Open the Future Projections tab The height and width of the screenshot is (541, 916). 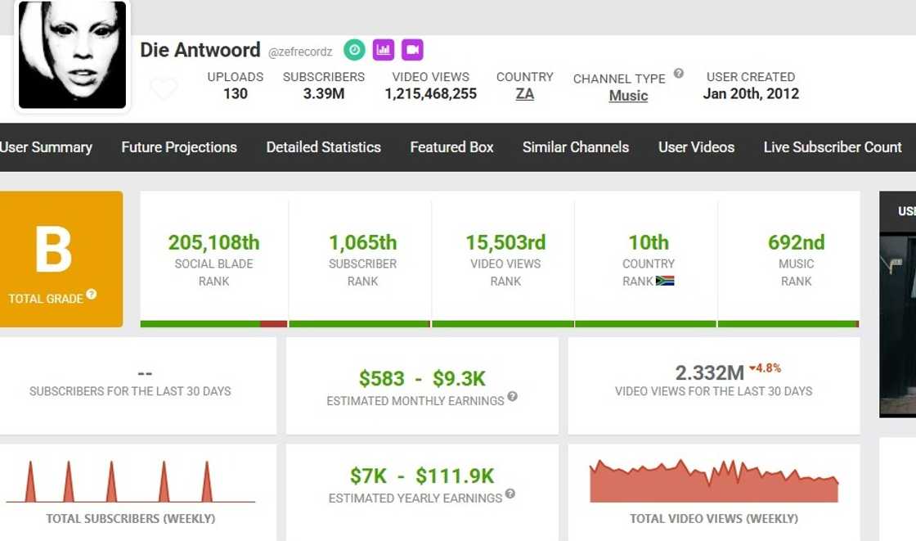point(179,147)
